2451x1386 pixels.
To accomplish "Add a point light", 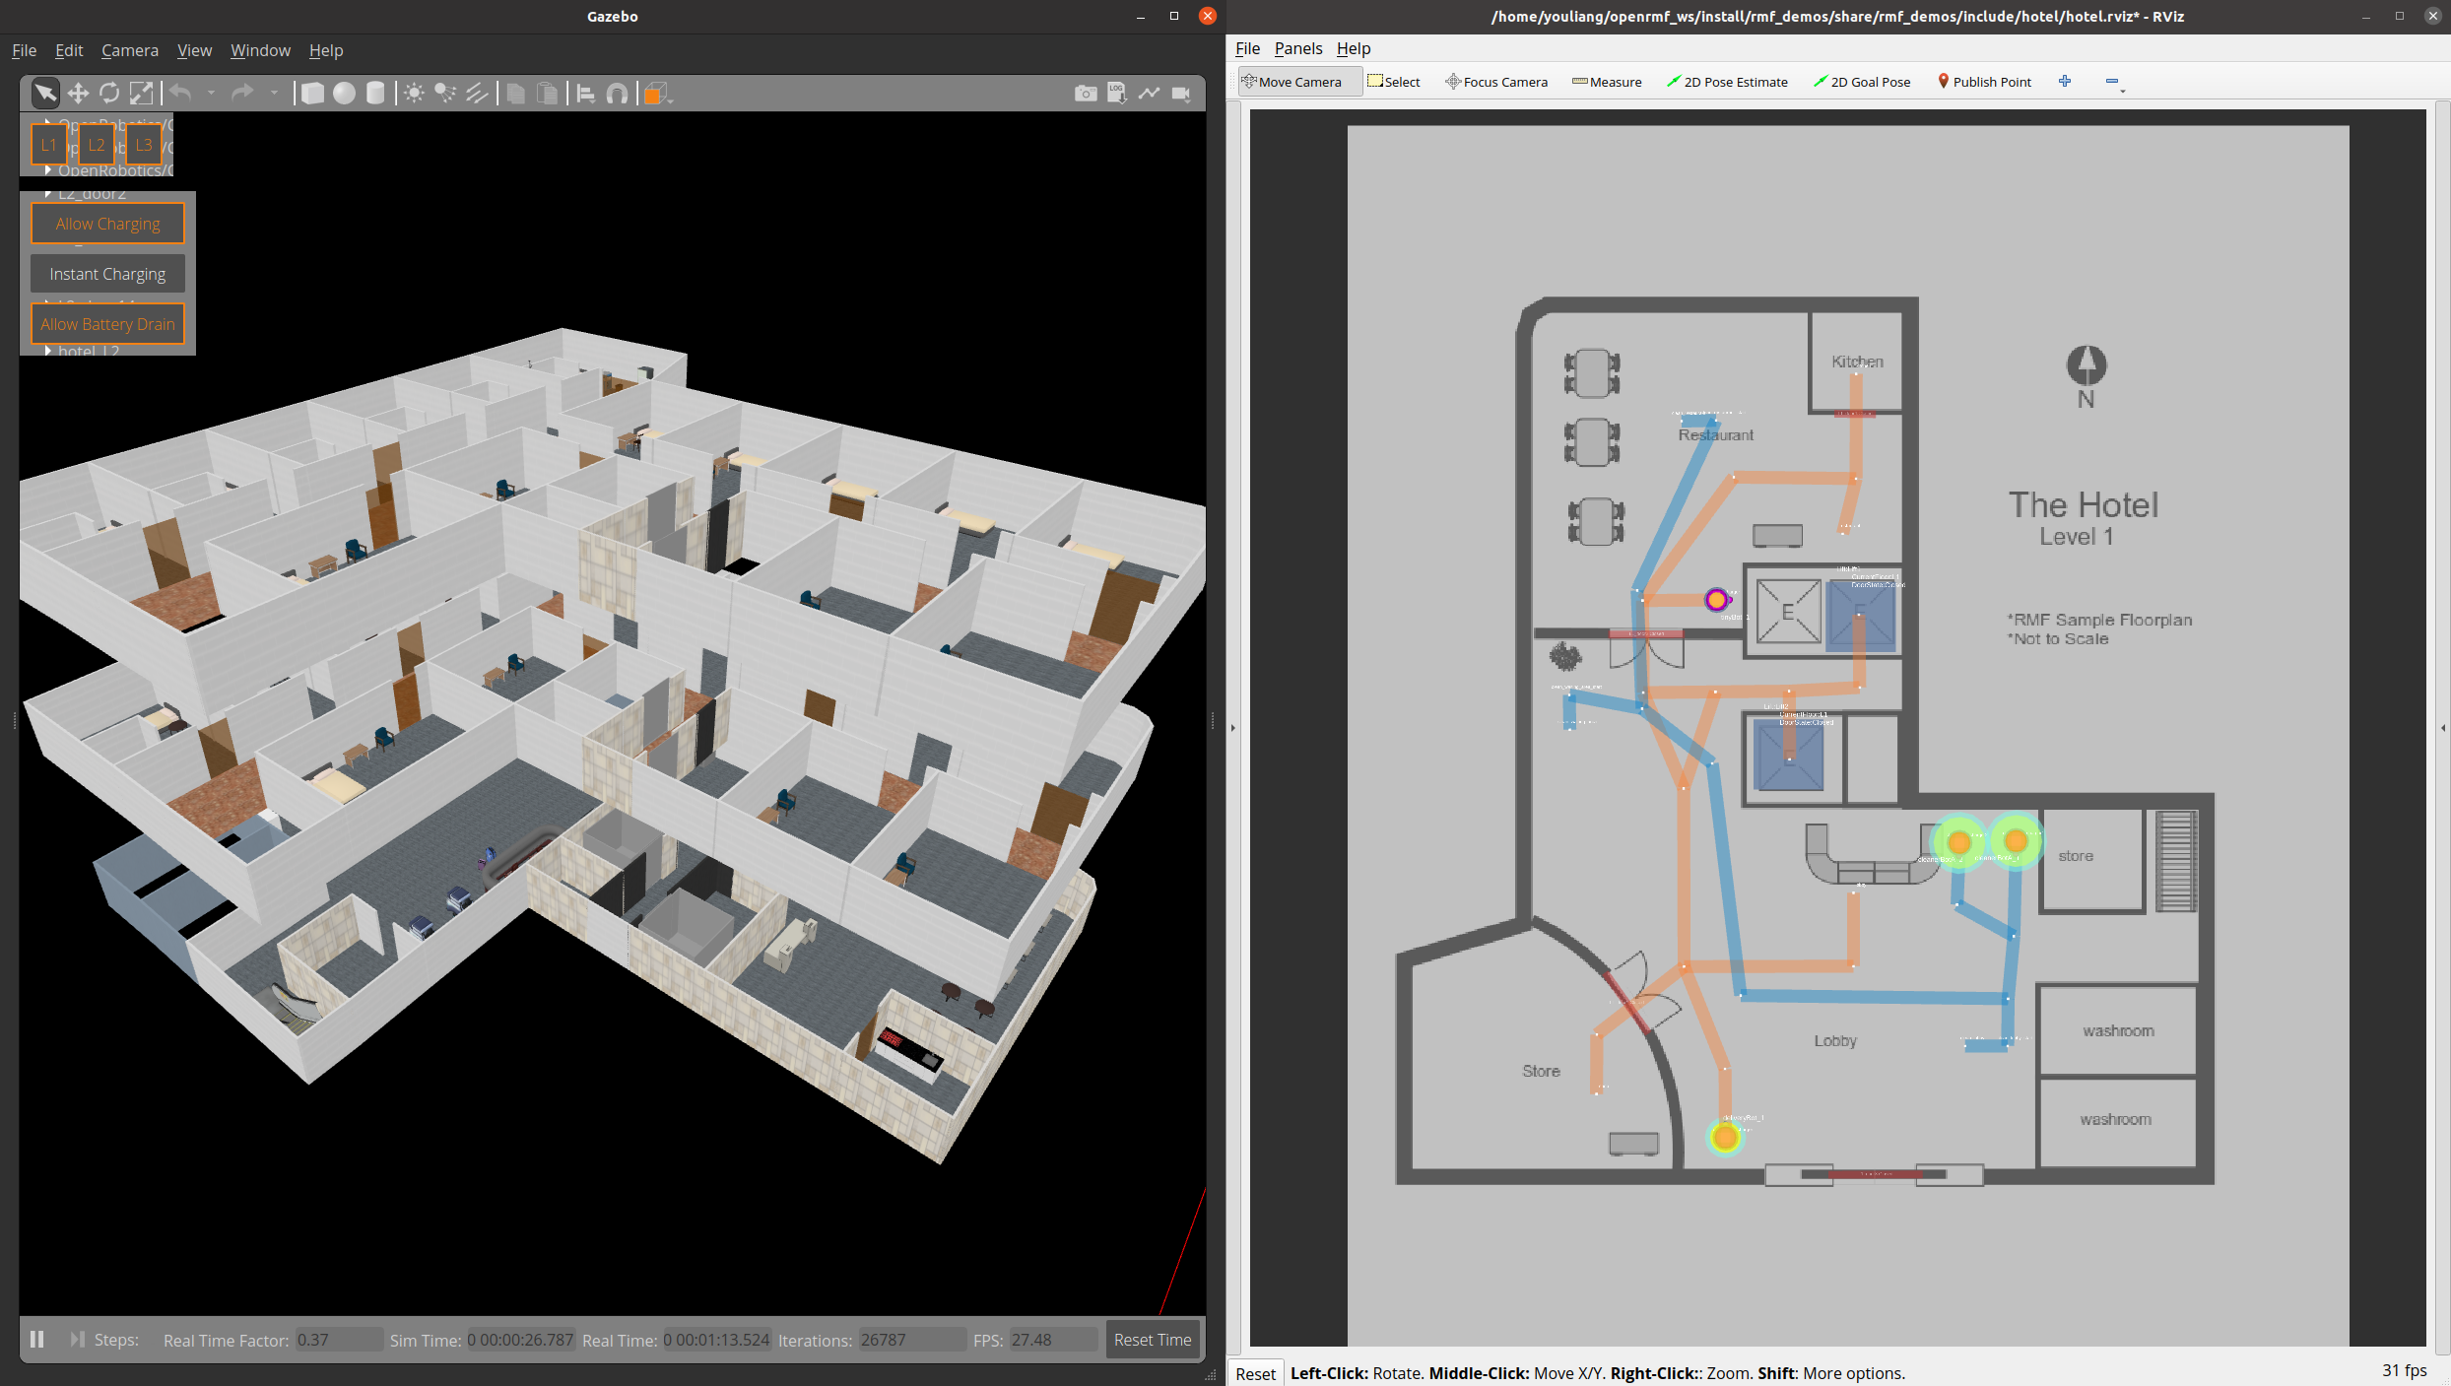I will (414, 94).
